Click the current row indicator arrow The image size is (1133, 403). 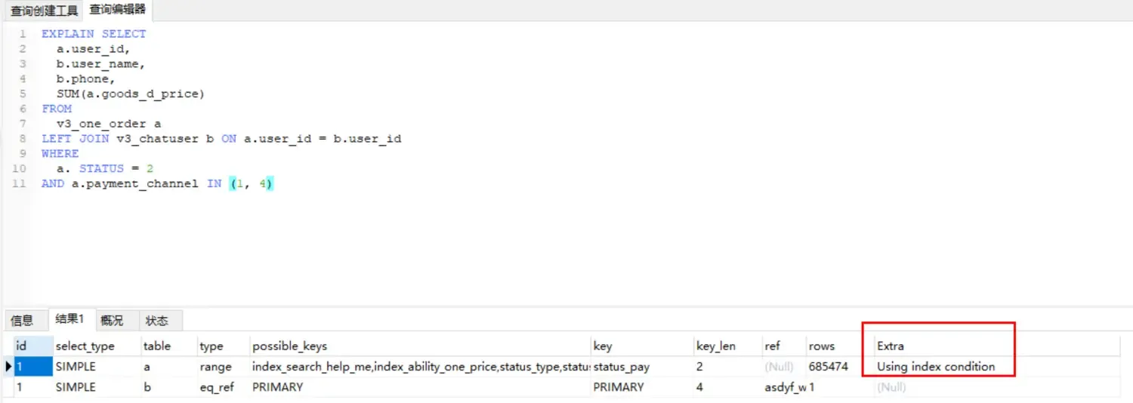click(x=8, y=367)
